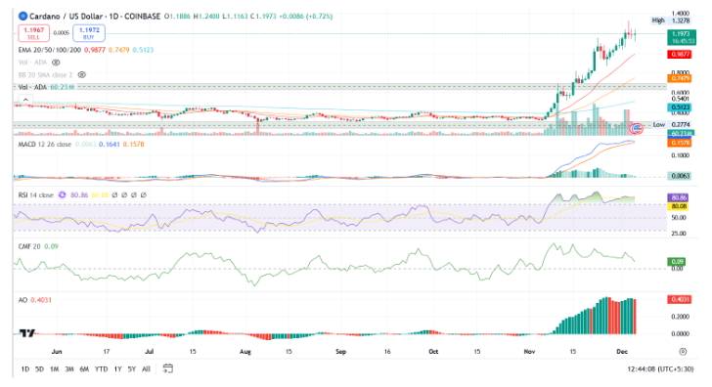Open the Go to date calendar icon
712x387 pixels.
168,368
